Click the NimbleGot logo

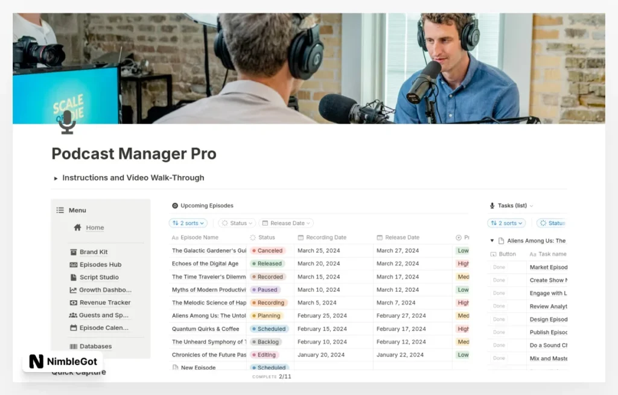36,361
